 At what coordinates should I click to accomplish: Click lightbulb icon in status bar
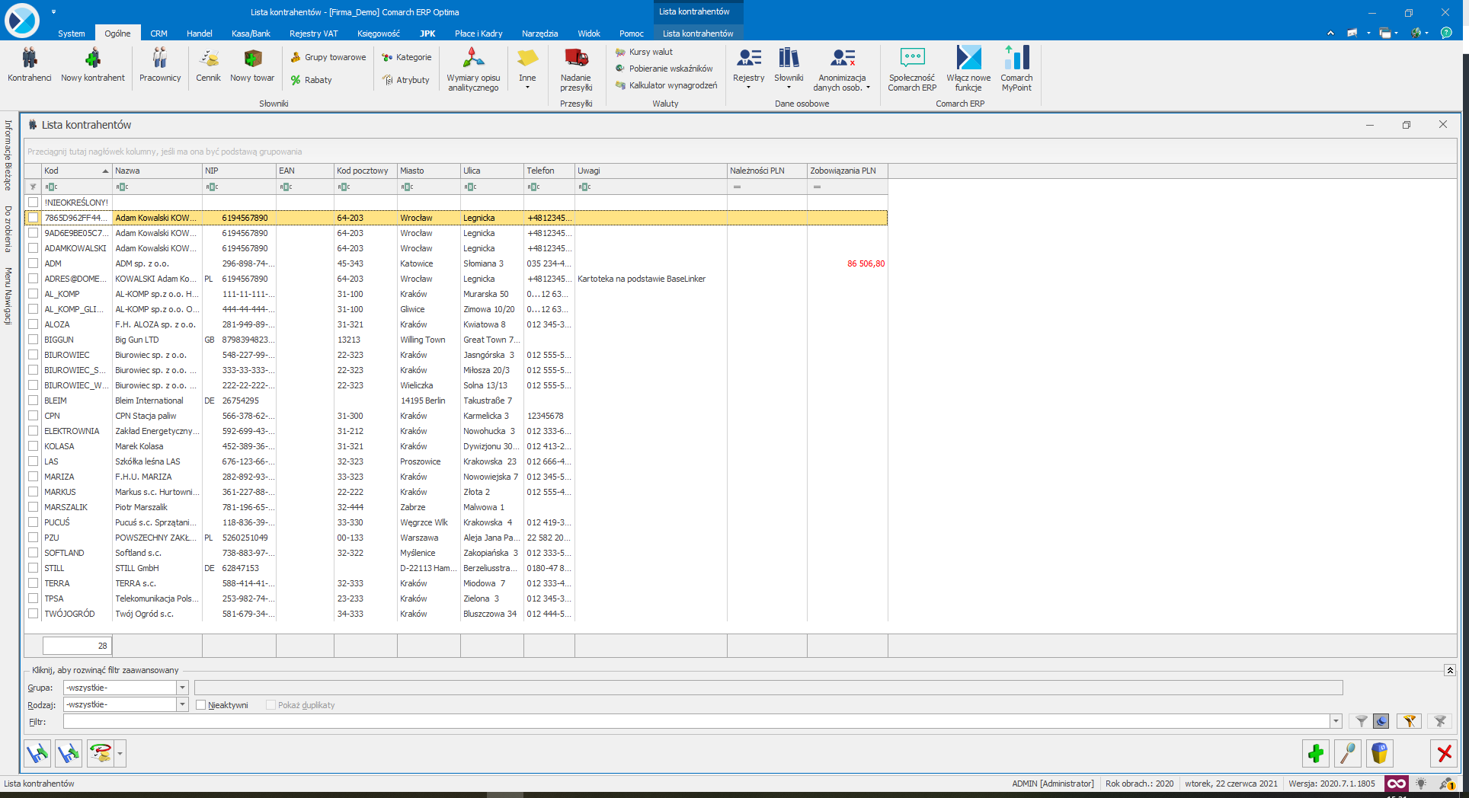1421,784
